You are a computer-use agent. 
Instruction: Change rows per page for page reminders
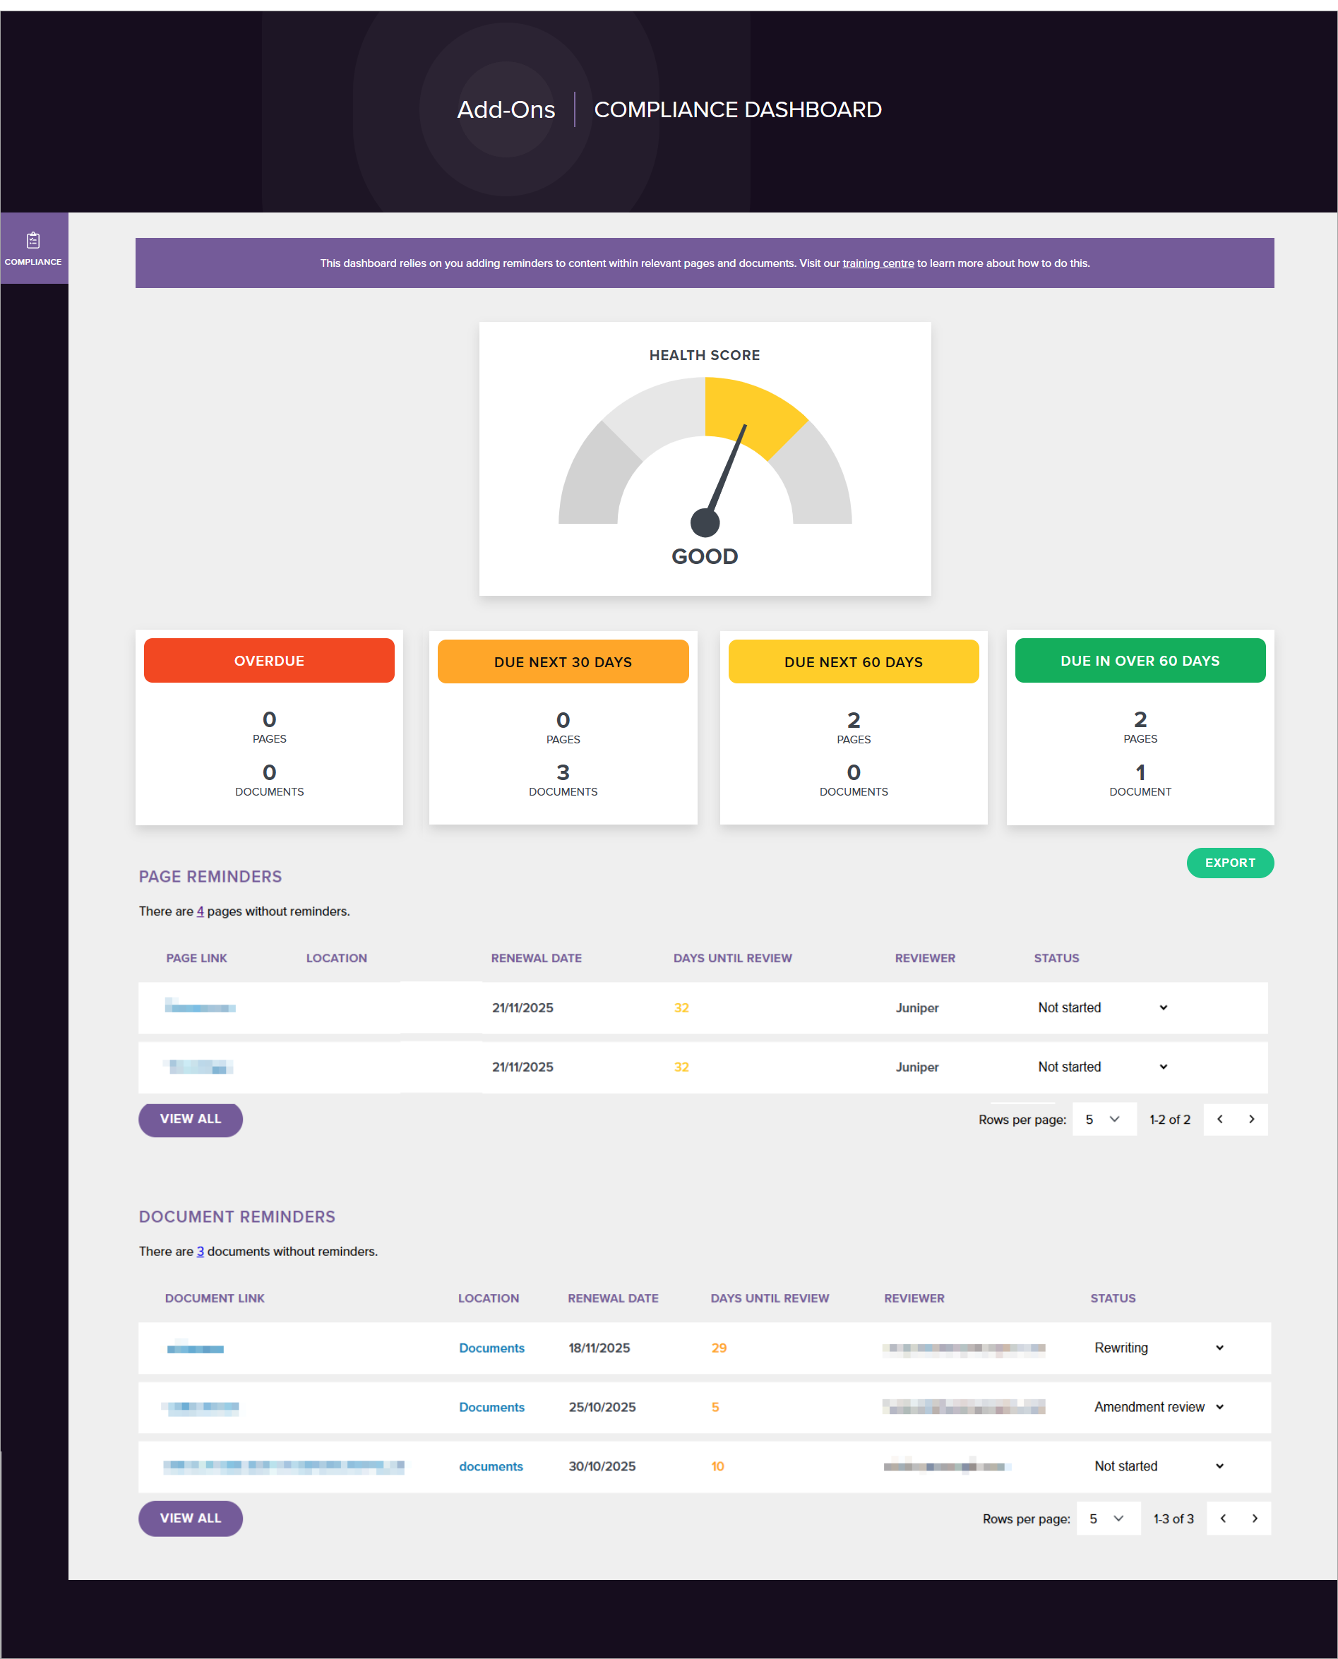coord(1103,1120)
